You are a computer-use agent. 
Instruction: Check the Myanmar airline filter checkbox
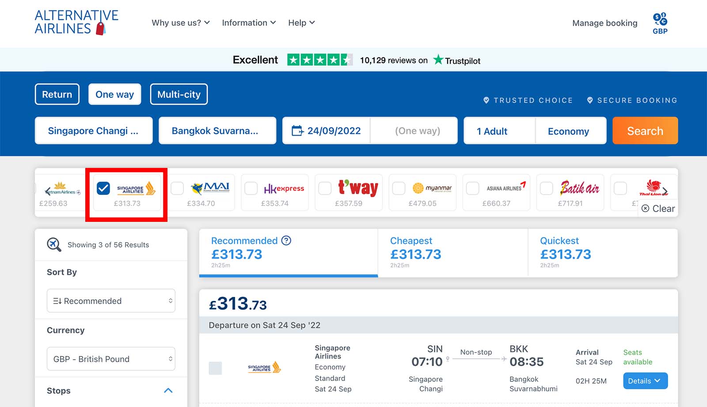(399, 188)
